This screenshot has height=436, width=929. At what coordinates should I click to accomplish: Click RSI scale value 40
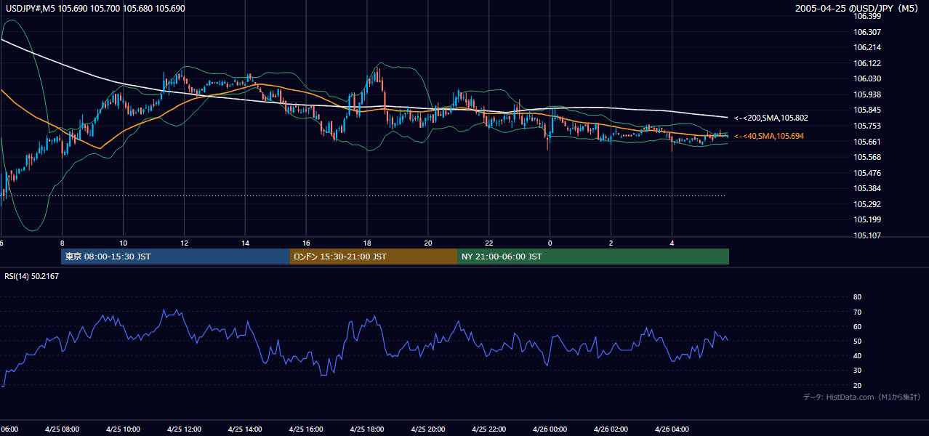tap(857, 355)
